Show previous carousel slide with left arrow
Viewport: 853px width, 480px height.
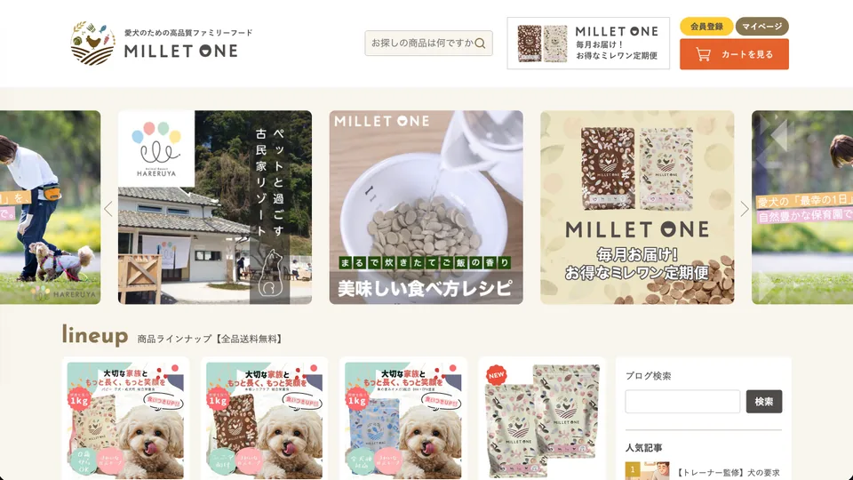[x=108, y=208]
